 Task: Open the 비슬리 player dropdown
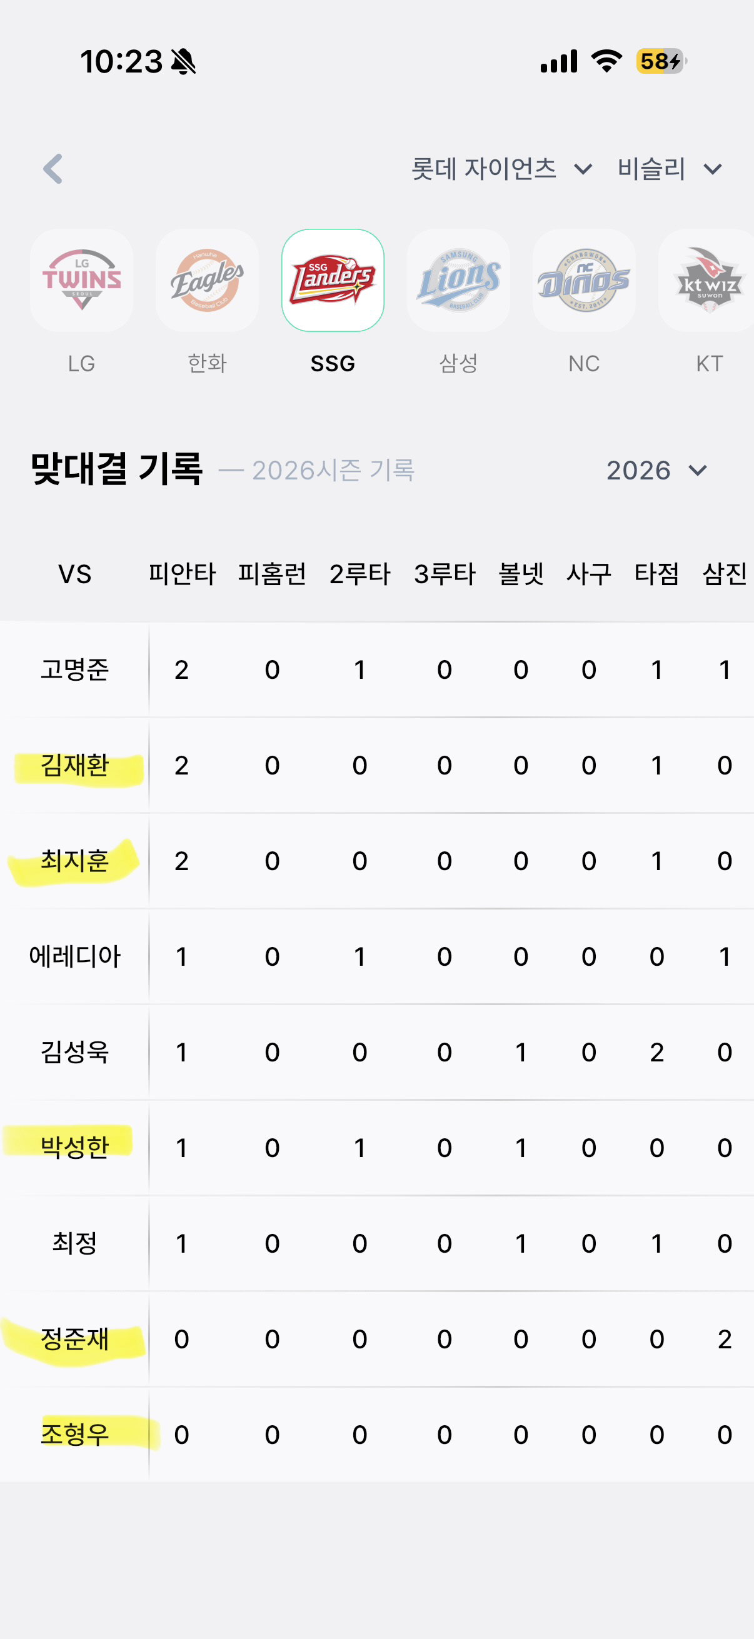(670, 169)
